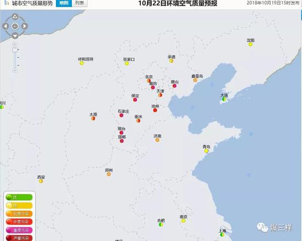Click the 衡水 city marker
Screen dimensions: 302x241
click(138, 120)
